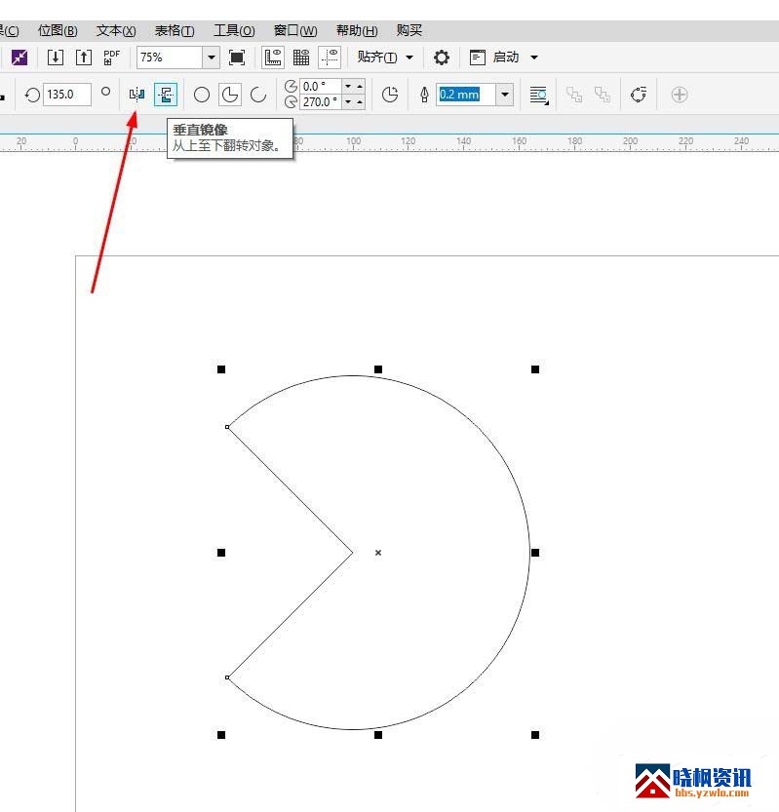This screenshot has width=779, height=812.
Task: Click the export icon
Action: point(84,58)
